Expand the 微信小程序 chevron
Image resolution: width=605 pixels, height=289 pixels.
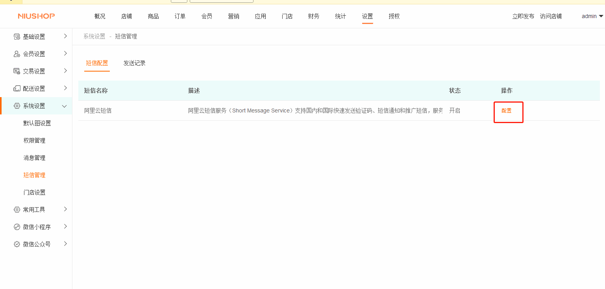click(65, 226)
